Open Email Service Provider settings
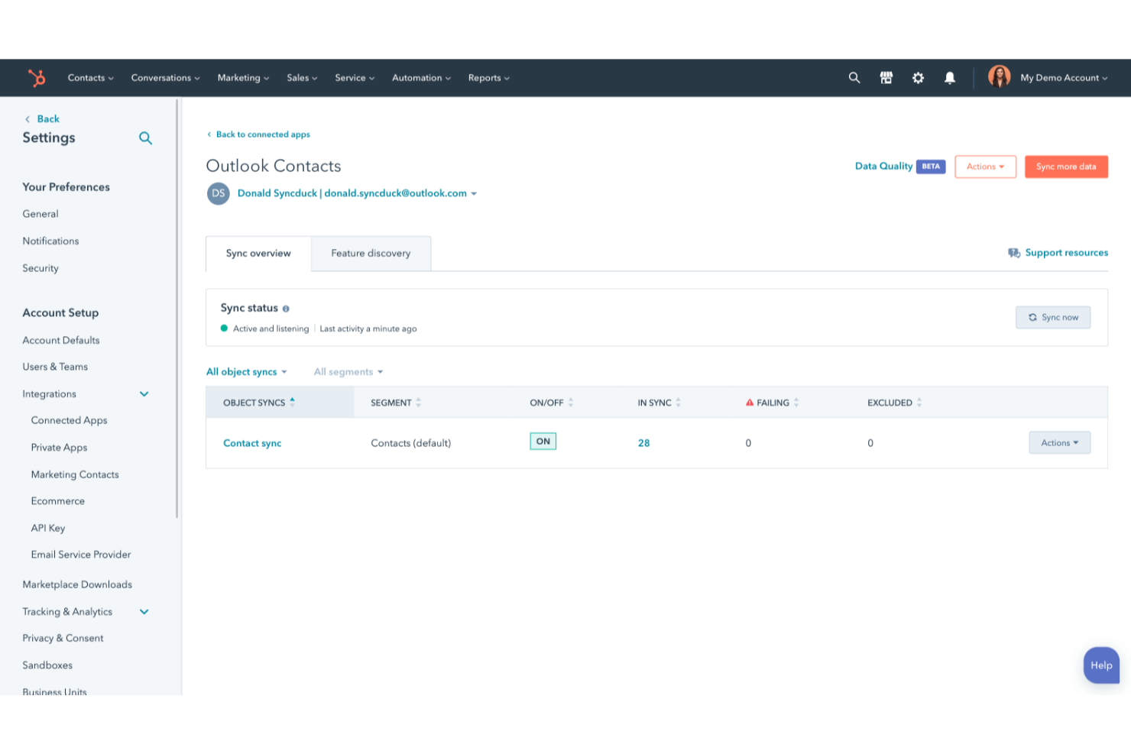This screenshot has height=754, width=1131. coord(81,555)
